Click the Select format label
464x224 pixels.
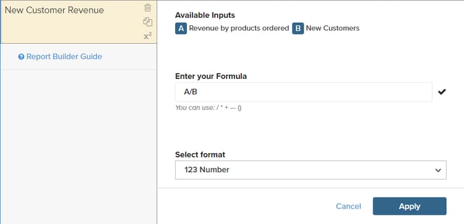point(200,155)
